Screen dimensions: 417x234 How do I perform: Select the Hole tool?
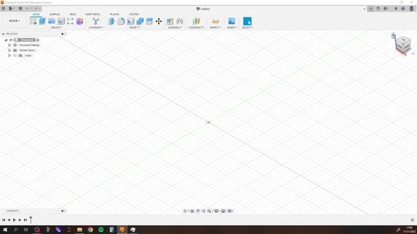pyautogui.click(x=61, y=21)
